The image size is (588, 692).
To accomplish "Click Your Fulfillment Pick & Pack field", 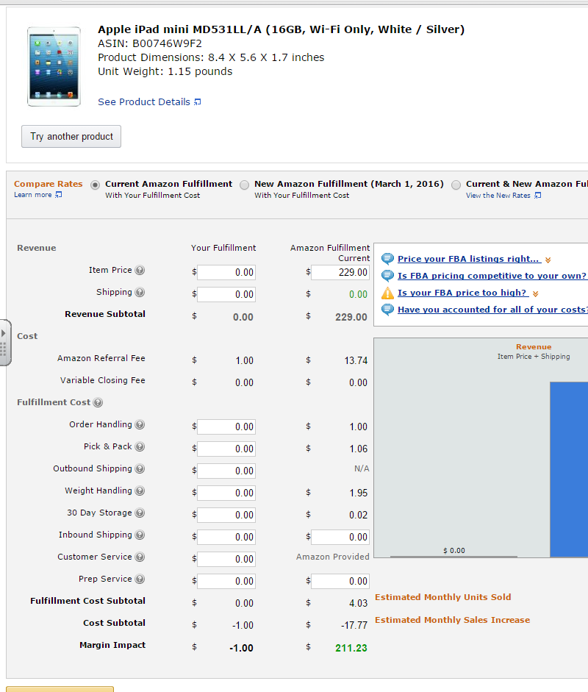I will [x=226, y=449].
